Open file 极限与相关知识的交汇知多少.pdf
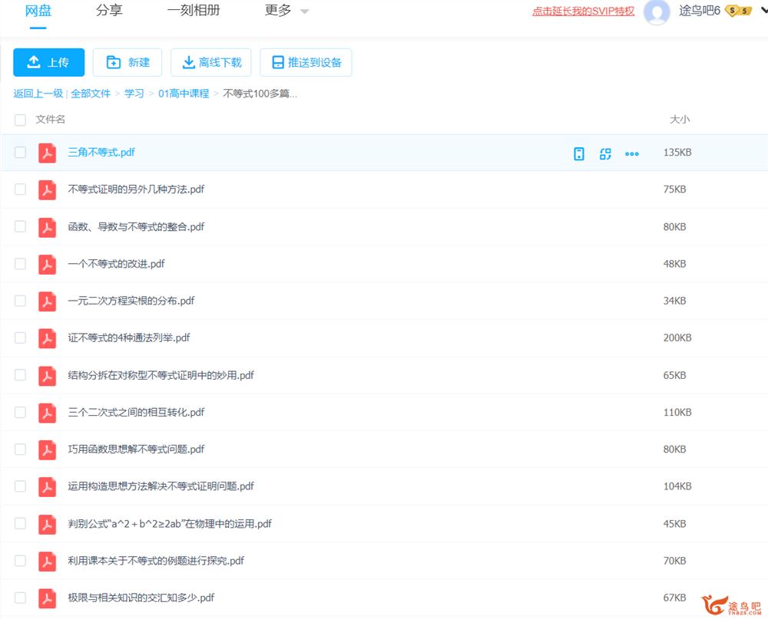 coord(141,598)
